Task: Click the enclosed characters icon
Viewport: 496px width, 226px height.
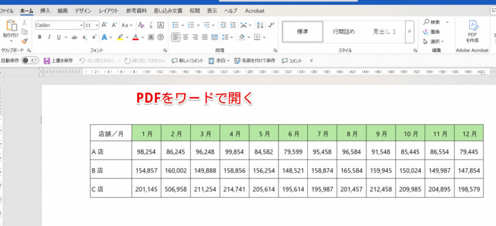Action: [x=161, y=37]
